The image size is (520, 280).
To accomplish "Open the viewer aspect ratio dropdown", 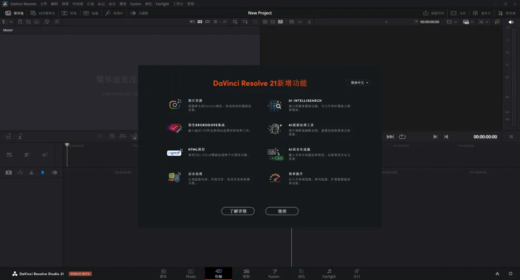I will 452,22.
